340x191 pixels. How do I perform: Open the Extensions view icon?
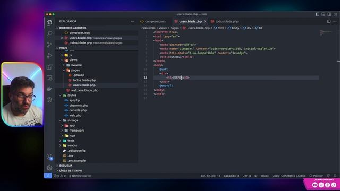(49, 67)
